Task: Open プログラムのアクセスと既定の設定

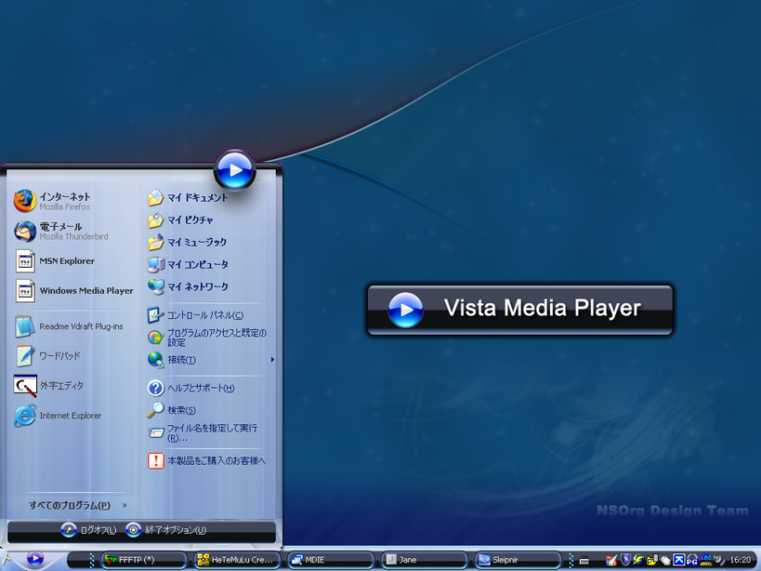Action: point(207,338)
